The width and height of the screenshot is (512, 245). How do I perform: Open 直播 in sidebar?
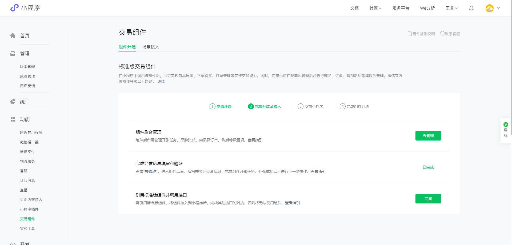(24, 190)
